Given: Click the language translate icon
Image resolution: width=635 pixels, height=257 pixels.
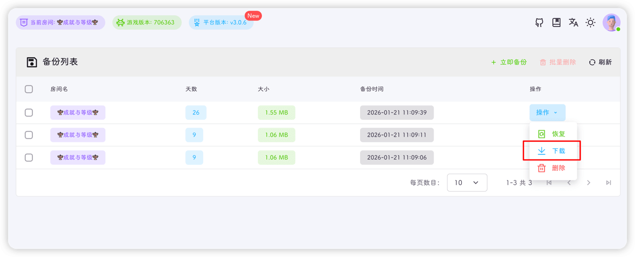Looking at the screenshot, I should 573,23.
